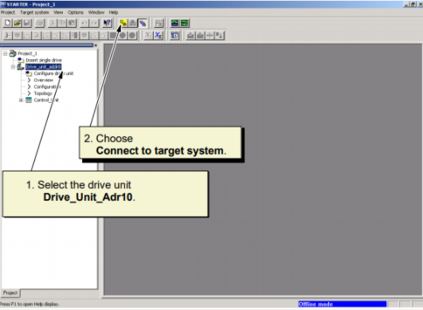Click yellow Connect to target system icon

pyautogui.click(x=123, y=23)
